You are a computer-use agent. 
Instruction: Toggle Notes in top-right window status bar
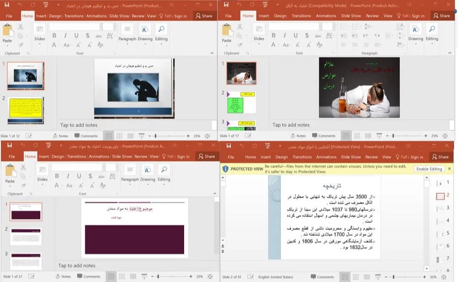point(298,136)
